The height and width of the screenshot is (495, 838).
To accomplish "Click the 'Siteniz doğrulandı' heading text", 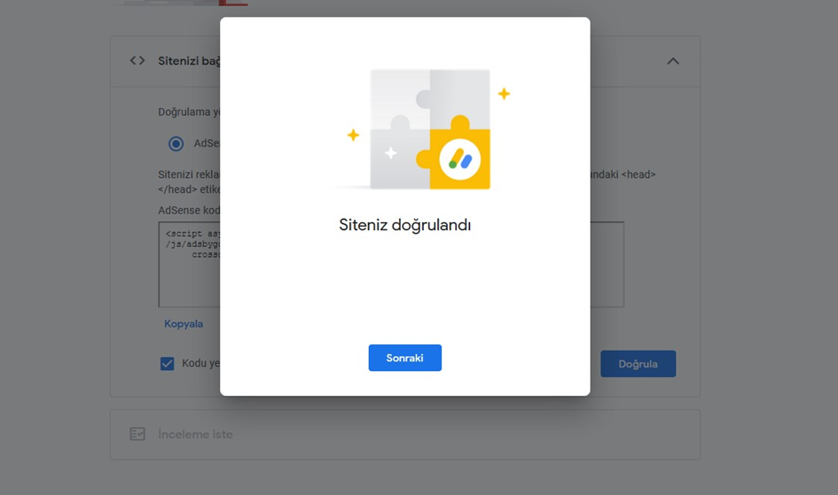I will 404,225.
